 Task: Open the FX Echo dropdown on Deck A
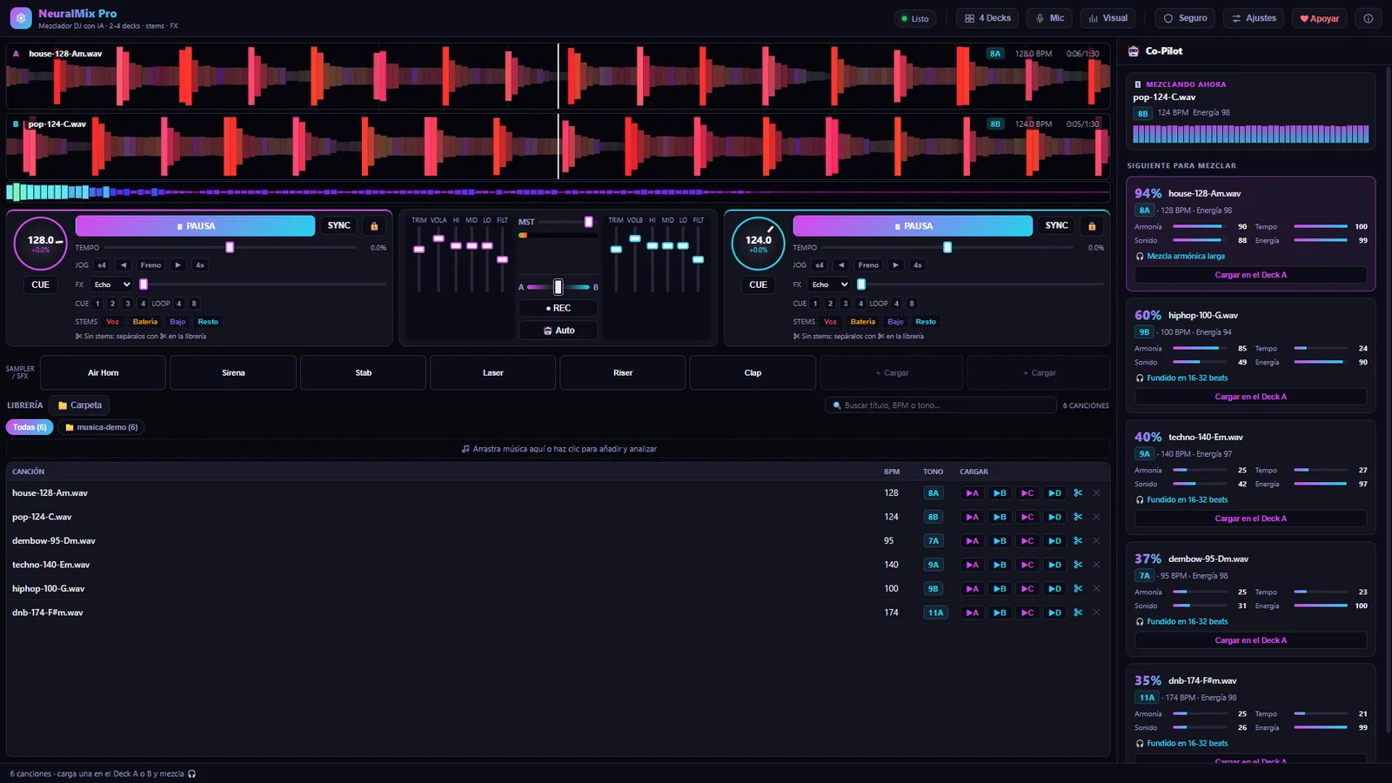[111, 284]
